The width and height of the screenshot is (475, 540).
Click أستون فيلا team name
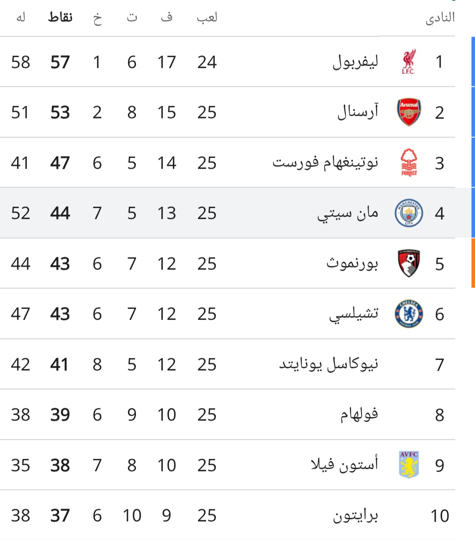tap(344, 465)
